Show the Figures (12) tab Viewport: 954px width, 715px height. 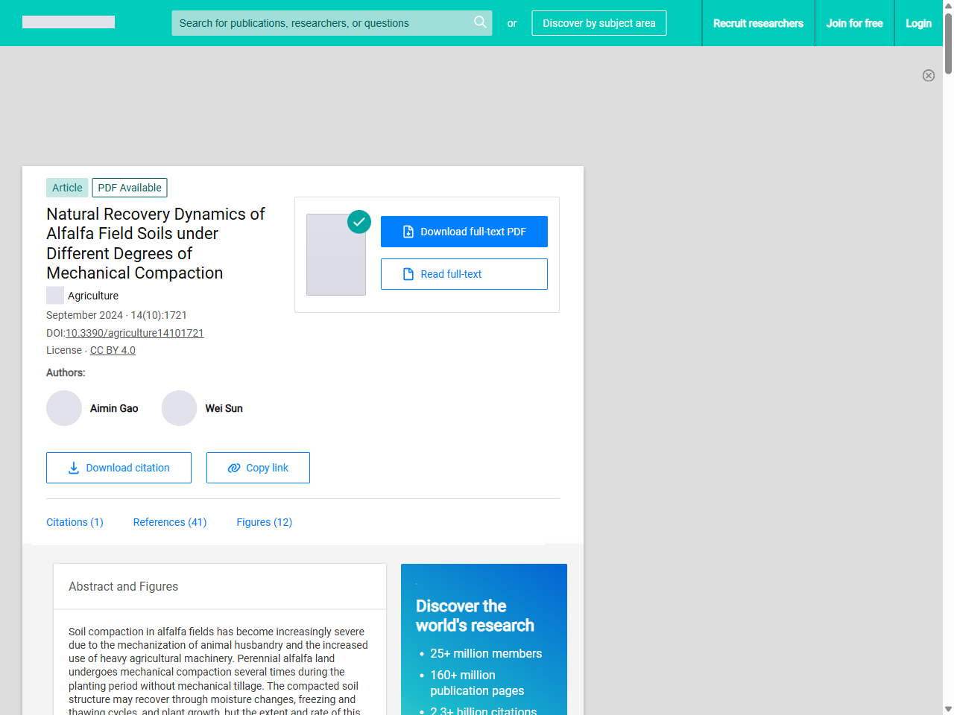pyautogui.click(x=264, y=522)
